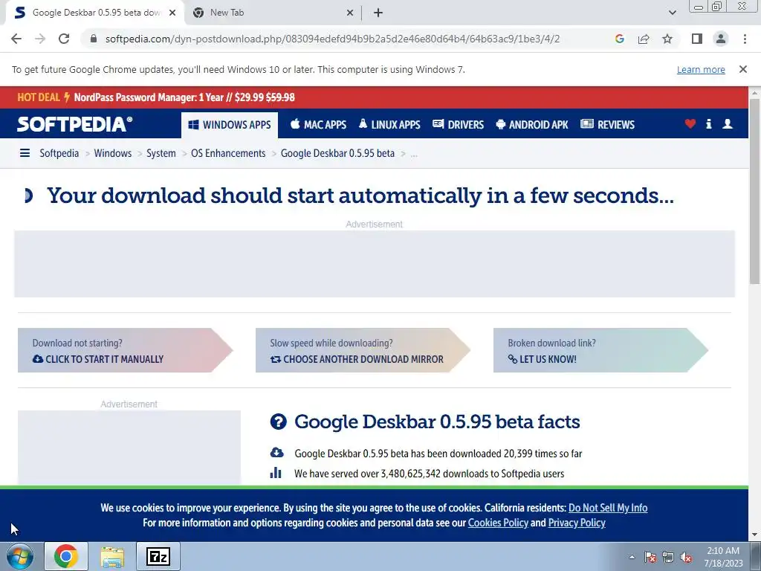Screen dimensions: 761x571
Task: Go to Softpedia breadcrumb link
Action: [59, 153]
